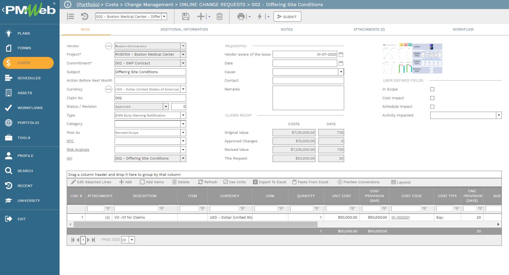Click the grid horizontal scrollbar
This screenshot has width=509, height=275.
[x=195, y=224]
